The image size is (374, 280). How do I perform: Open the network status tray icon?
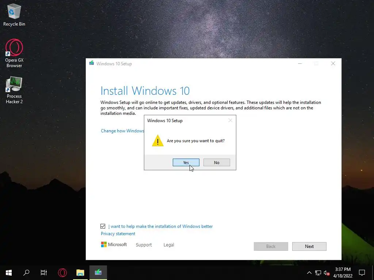[x=318, y=273]
